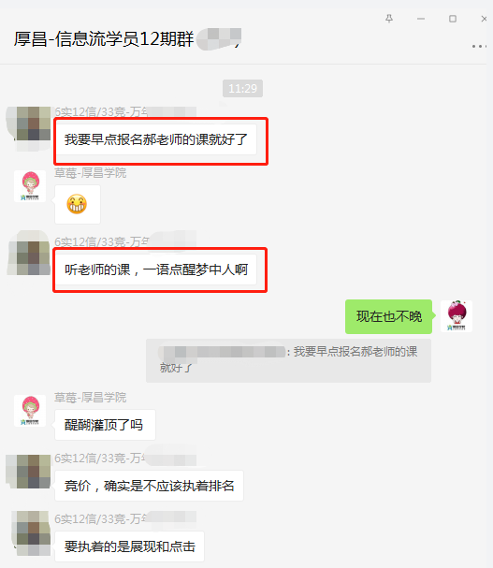Viewport: 493px width, 568px height.
Task: Open your own avatar next to 现在也不晚
Action: coord(457,316)
